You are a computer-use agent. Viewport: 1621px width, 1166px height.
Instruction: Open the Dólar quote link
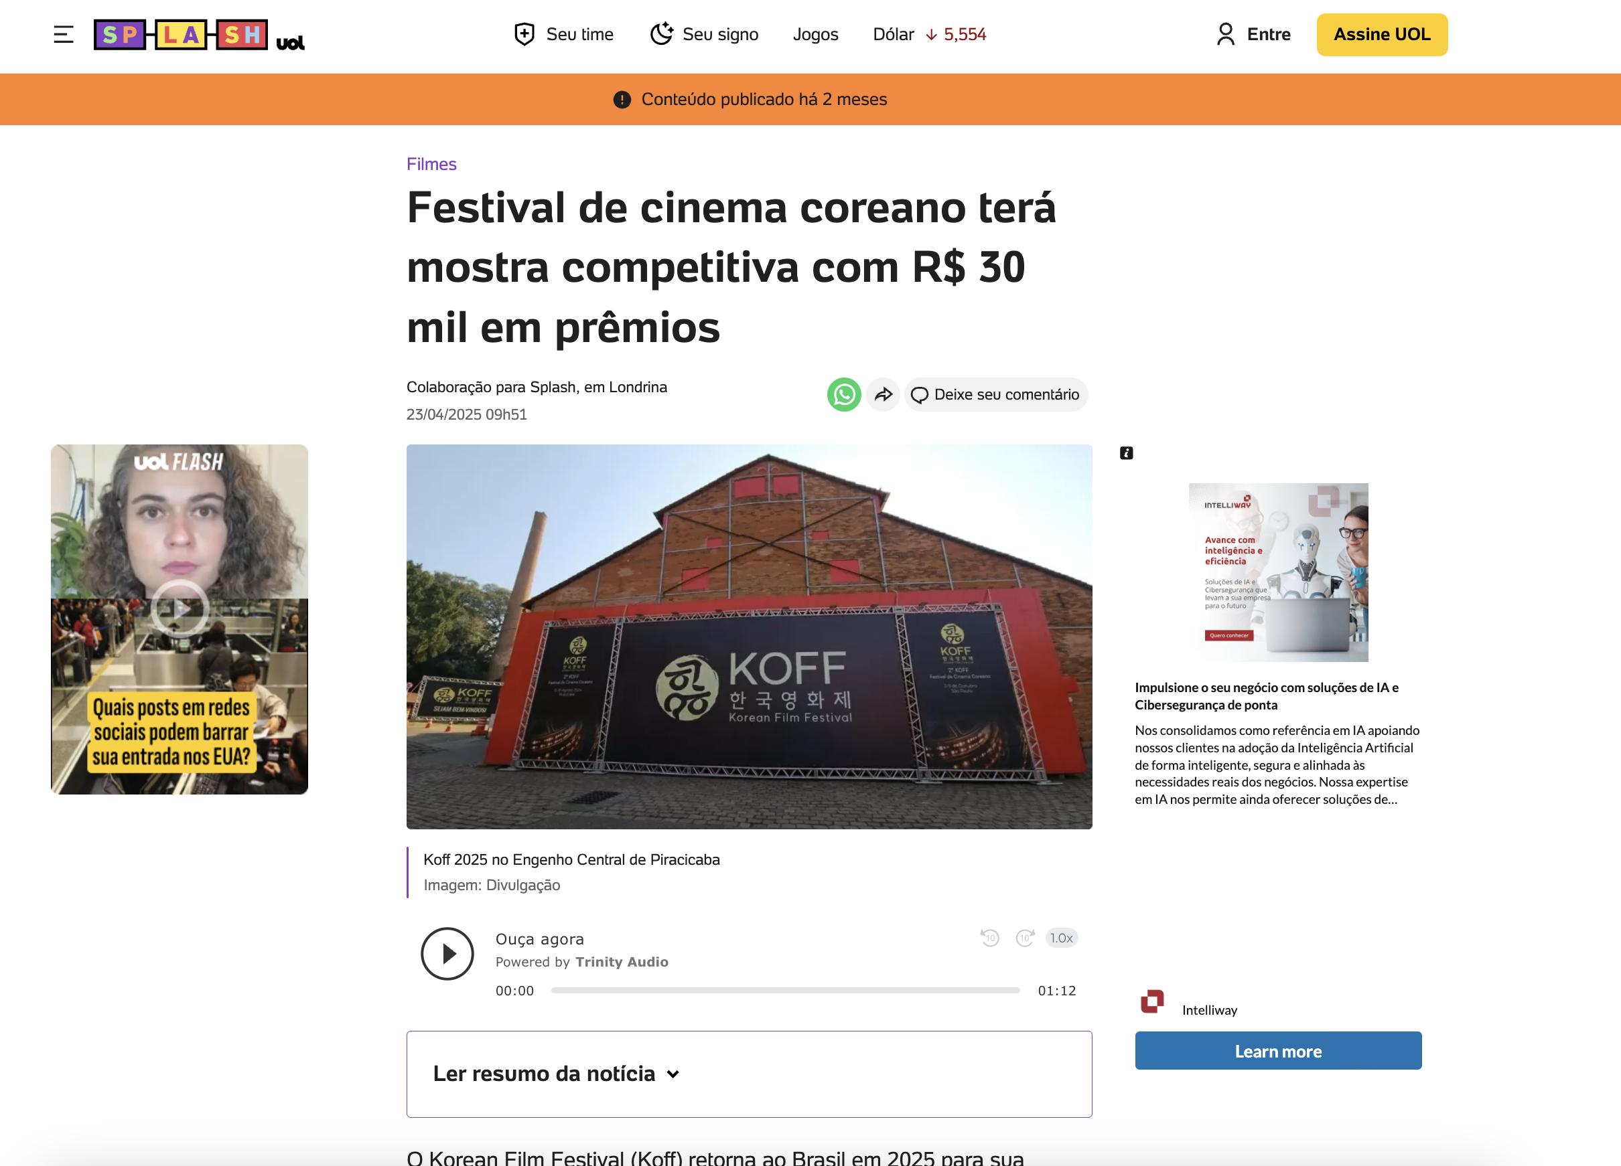tap(929, 34)
